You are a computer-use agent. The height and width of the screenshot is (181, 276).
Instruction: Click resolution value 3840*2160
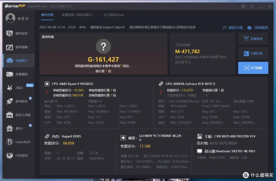(x=217, y=157)
